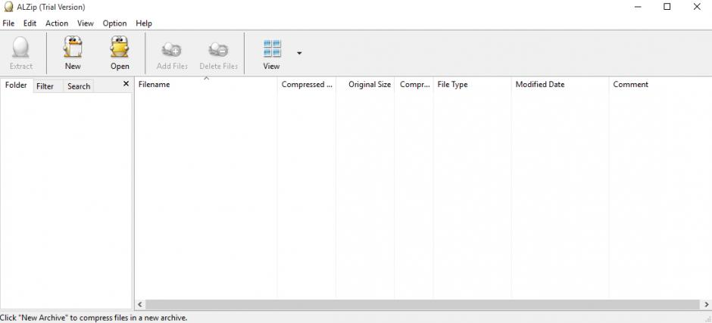Click the ALZip title bar app icon

(8, 7)
